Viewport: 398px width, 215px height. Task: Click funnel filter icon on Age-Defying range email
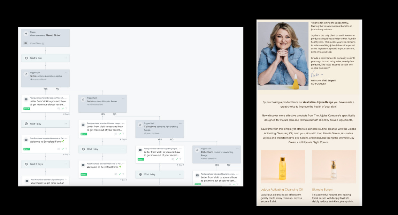pyautogui.click(x=181, y=159)
